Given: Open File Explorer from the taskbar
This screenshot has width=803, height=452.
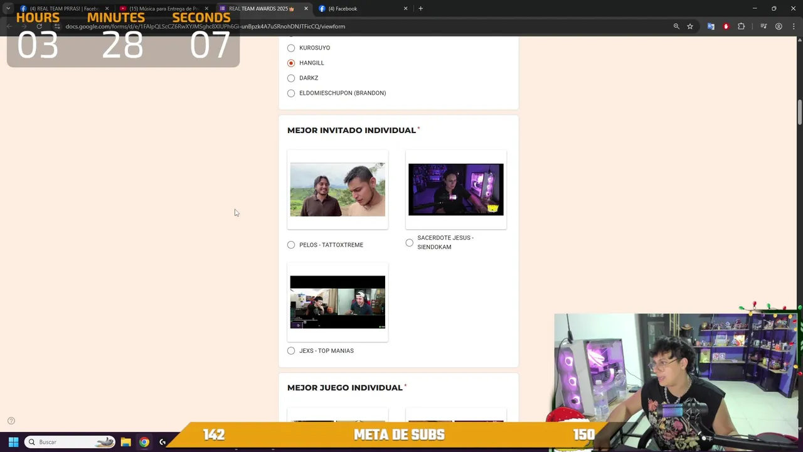Looking at the screenshot, I should click(125, 442).
